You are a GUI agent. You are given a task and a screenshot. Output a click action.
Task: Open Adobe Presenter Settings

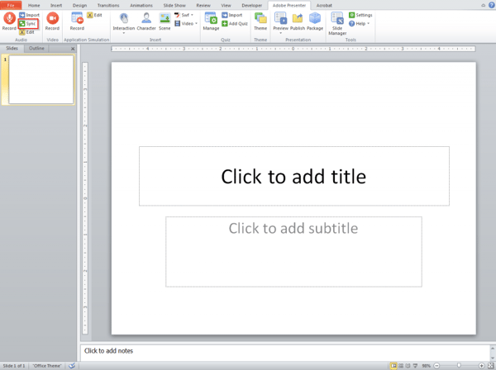(x=360, y=15)
